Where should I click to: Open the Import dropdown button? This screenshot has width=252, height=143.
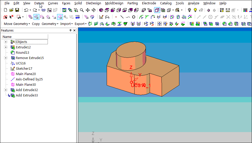click(67, 24)
